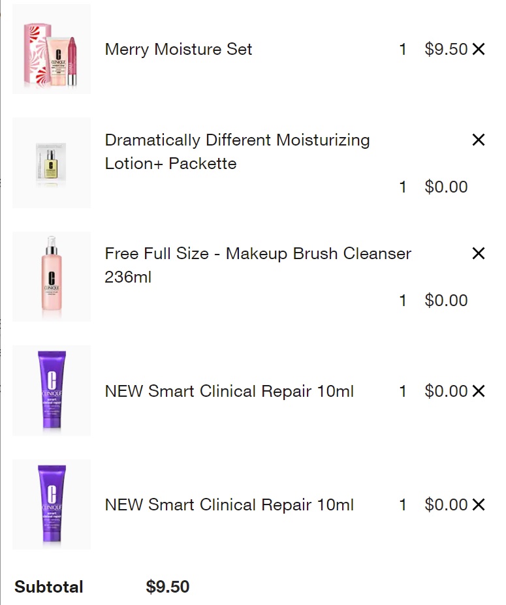Click the first NEW Smart Clinical Repair 10ml name
The height and width of the screenshot is (605, 506).
pyautogui.click(x=229, y=392)
